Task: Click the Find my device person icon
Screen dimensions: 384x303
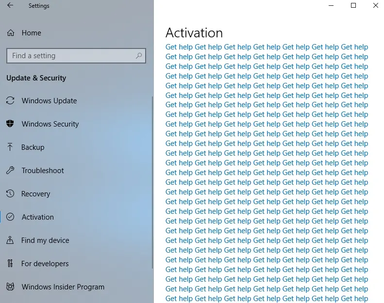Action: pyautogui.click(x=10, y=240)
